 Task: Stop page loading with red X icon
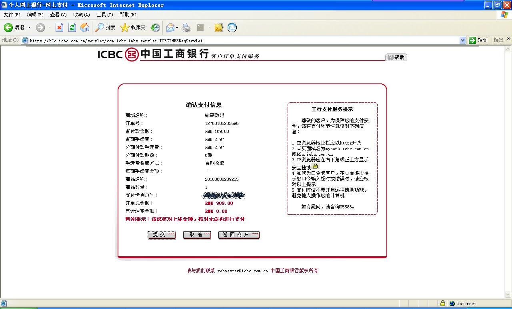pyautogui.click(x=59, y=28)
